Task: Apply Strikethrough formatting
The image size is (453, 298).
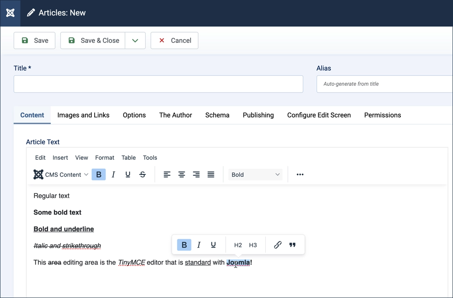Action: coord(142,174)
